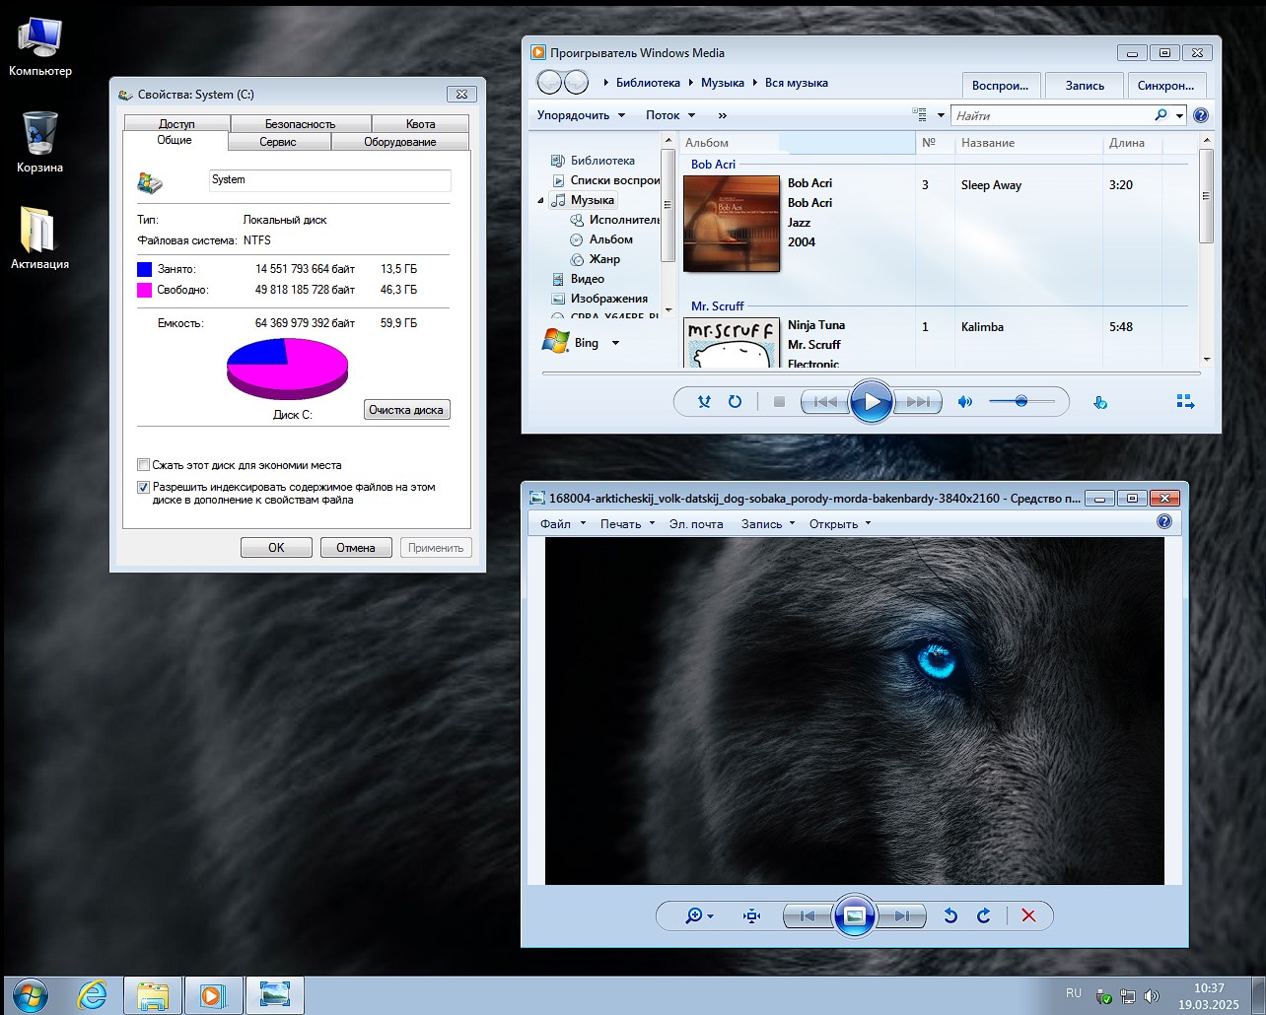This screenshot has height=1015, width=1266.
Task: Open the Упорядочить menu
Action: click(581, 115)
